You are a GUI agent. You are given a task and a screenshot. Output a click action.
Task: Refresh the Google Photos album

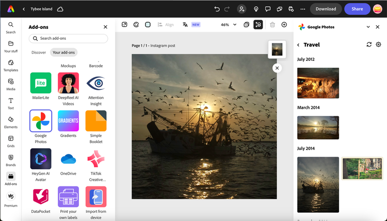(x=369, y=45)
